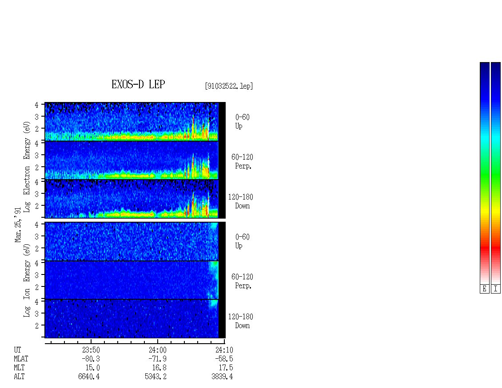Click the ion color scale bar above I
The width and height of the screenshot is (502, 388).
[496, 173]
